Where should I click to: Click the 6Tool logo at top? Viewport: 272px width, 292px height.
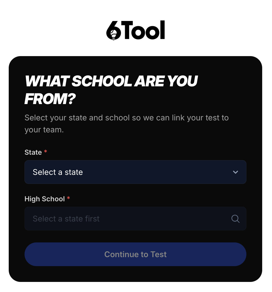click(x=135, y=30)
